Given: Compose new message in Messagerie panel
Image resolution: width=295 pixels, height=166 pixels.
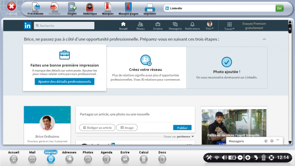Looking at the screenshot, I should (266, 141).
